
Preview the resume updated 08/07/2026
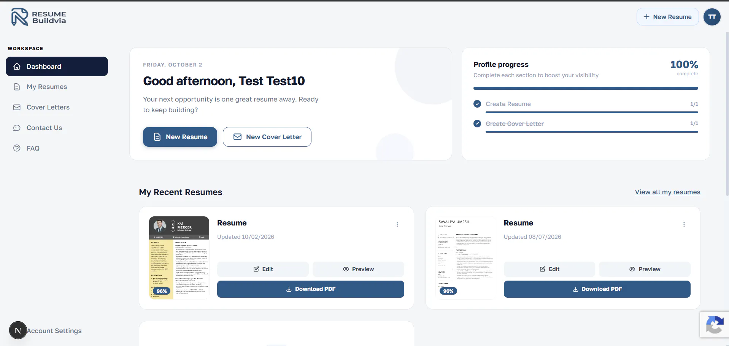645,269
